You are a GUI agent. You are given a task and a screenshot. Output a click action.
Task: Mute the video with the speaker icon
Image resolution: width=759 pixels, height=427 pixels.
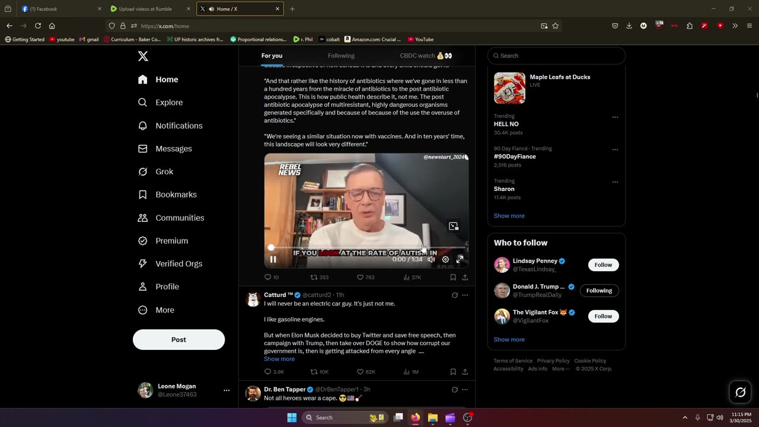tap(431, 259)
